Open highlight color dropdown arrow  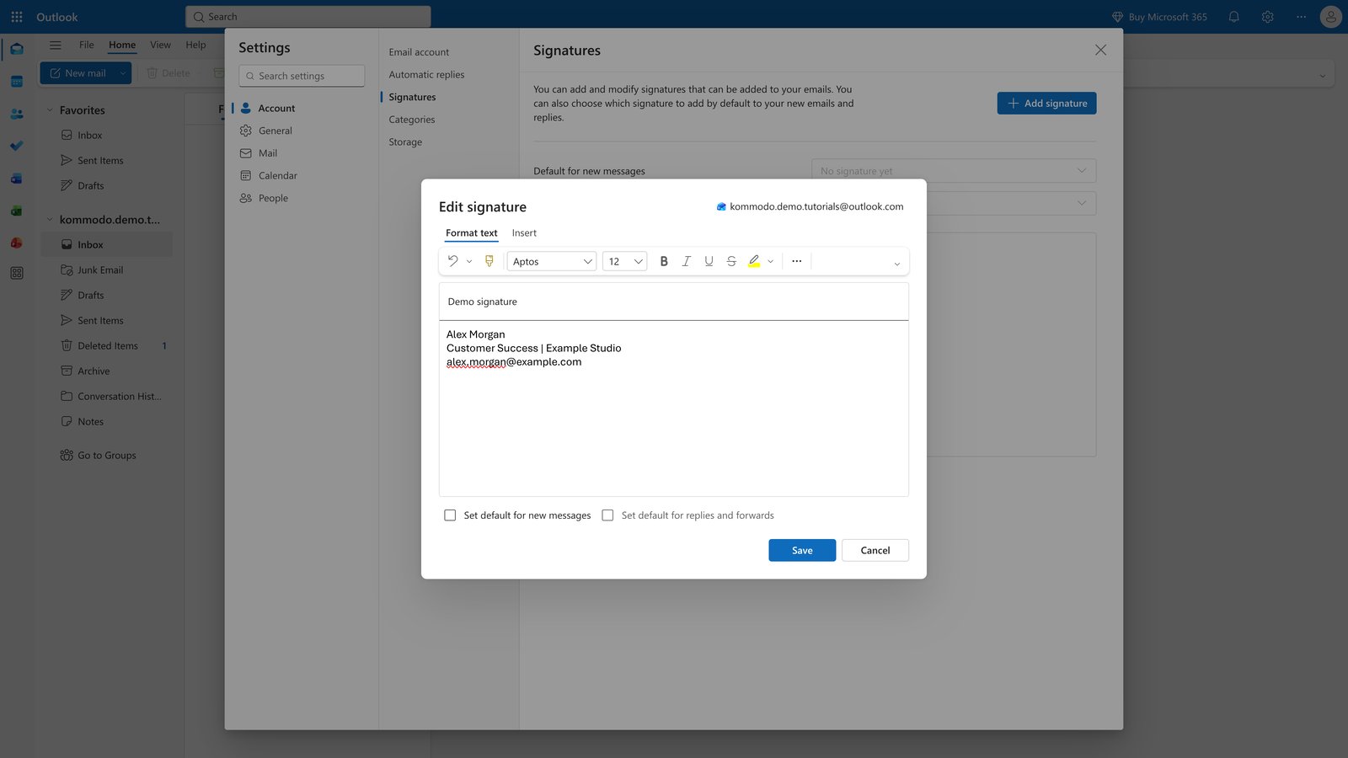pyautogui.click(x=771, y=261)
